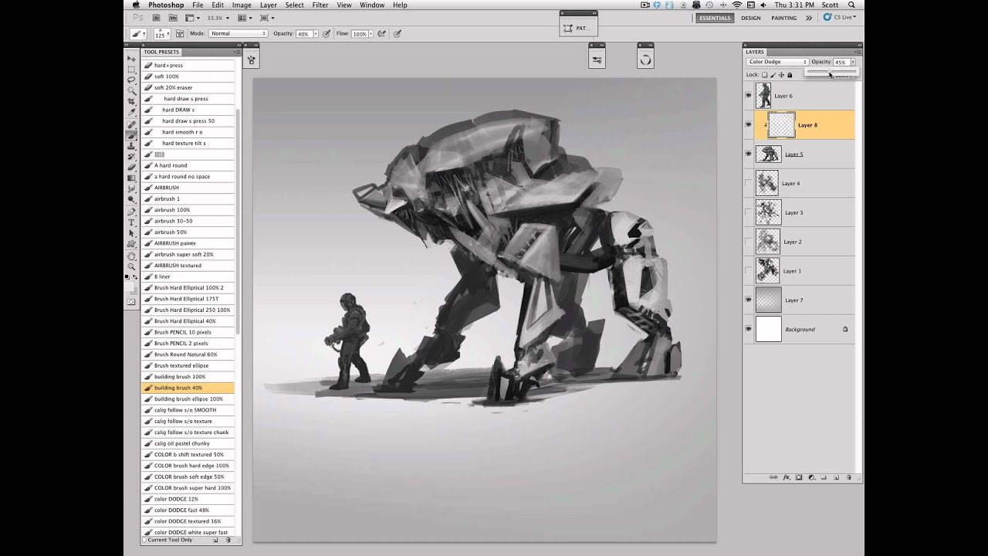Switch to Essentials workspace
Viewport: 988px width, 556px height.
tap(714, 18)
